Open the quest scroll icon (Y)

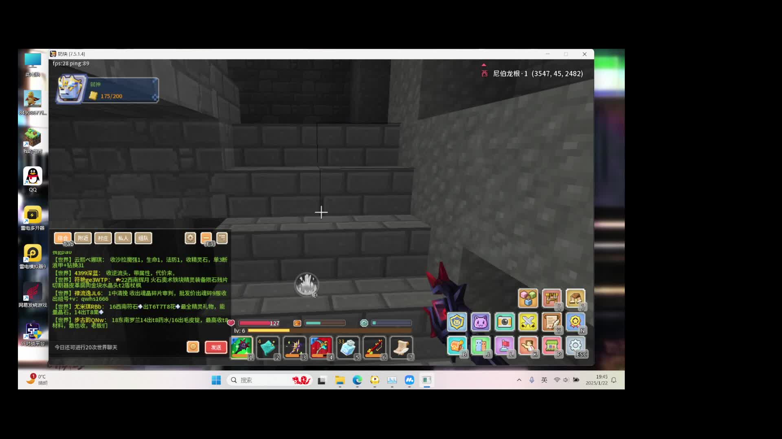click(551, 322)
